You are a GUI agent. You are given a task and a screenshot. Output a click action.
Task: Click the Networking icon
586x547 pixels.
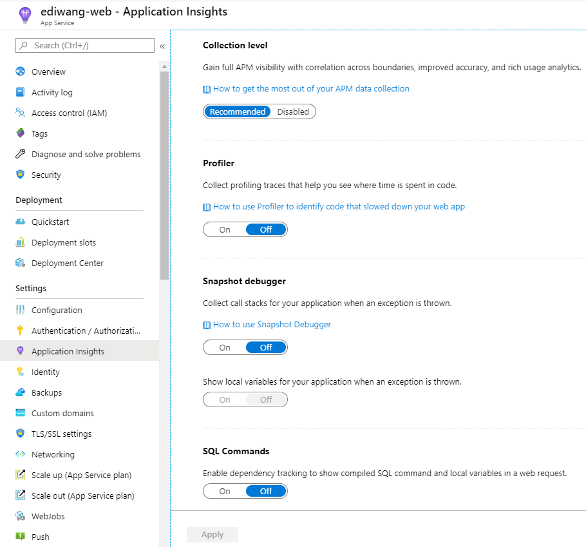[x=20, y=454]
